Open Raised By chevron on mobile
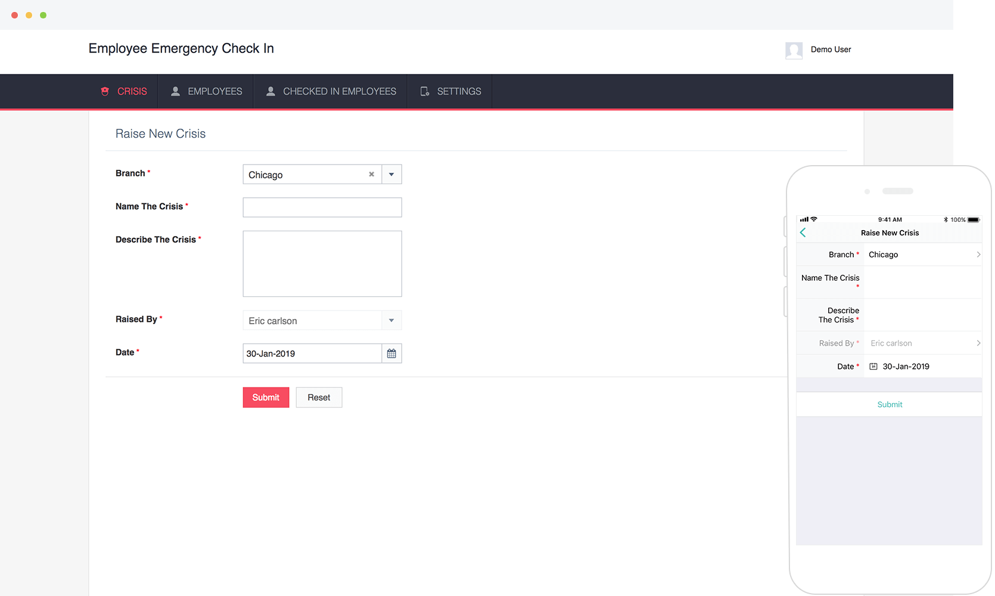This screenshot has width=995, height=596. pos(978,343)
